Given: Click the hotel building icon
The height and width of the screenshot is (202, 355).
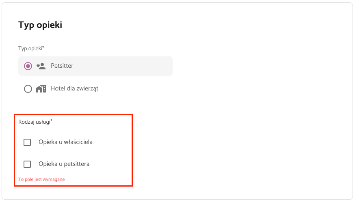Looking at the screenshot, I should click(41, 89).
